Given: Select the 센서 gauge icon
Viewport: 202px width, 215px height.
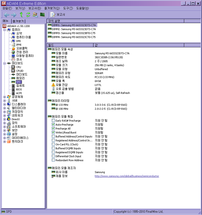Looking at the screenshot, I should (x=13, y=59).
